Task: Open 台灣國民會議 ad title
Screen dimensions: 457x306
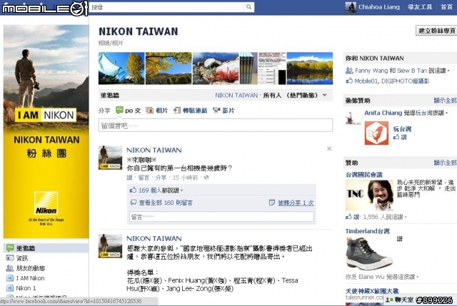Action: pyautogui.click(x=363, y=175)
